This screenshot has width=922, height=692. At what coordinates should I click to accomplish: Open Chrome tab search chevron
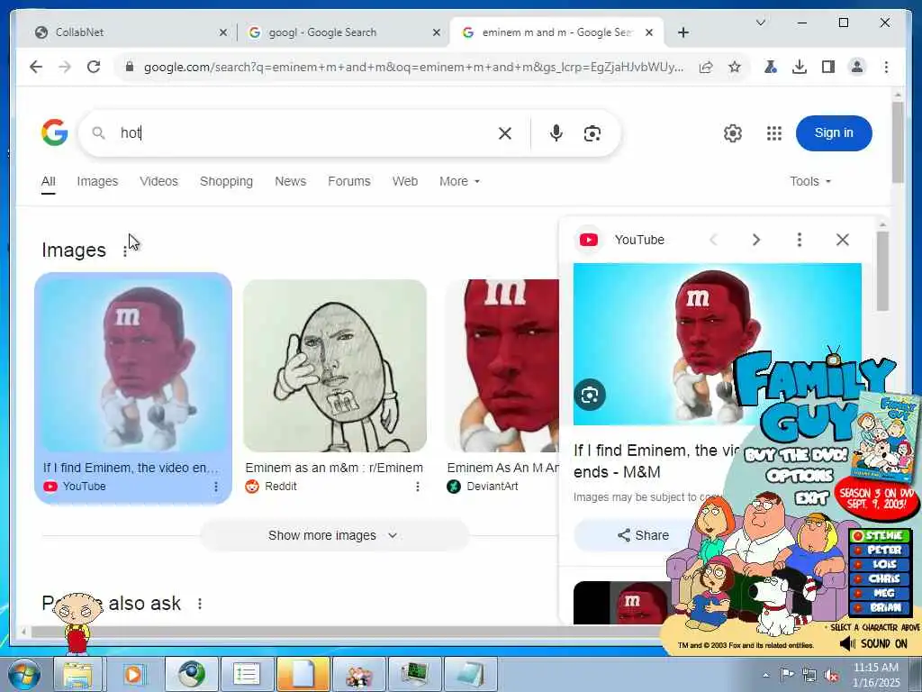point(760,23)
